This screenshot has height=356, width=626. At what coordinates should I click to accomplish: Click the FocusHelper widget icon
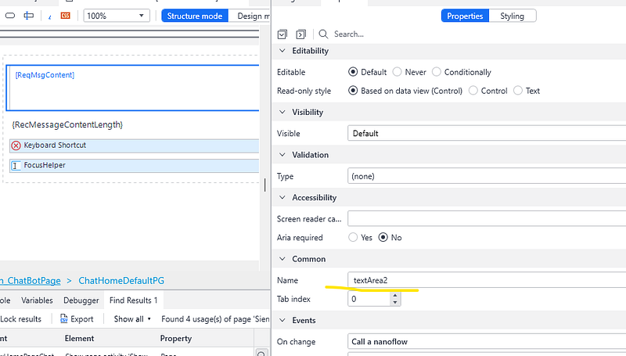click(16, 166)
